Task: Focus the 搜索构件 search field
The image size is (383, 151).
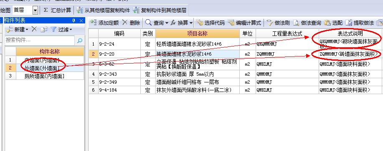Action: 40,40
